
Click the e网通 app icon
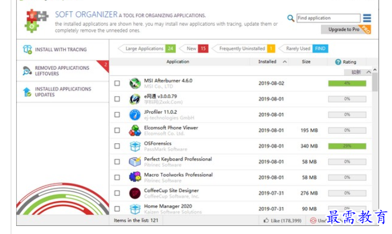point(135,99)
